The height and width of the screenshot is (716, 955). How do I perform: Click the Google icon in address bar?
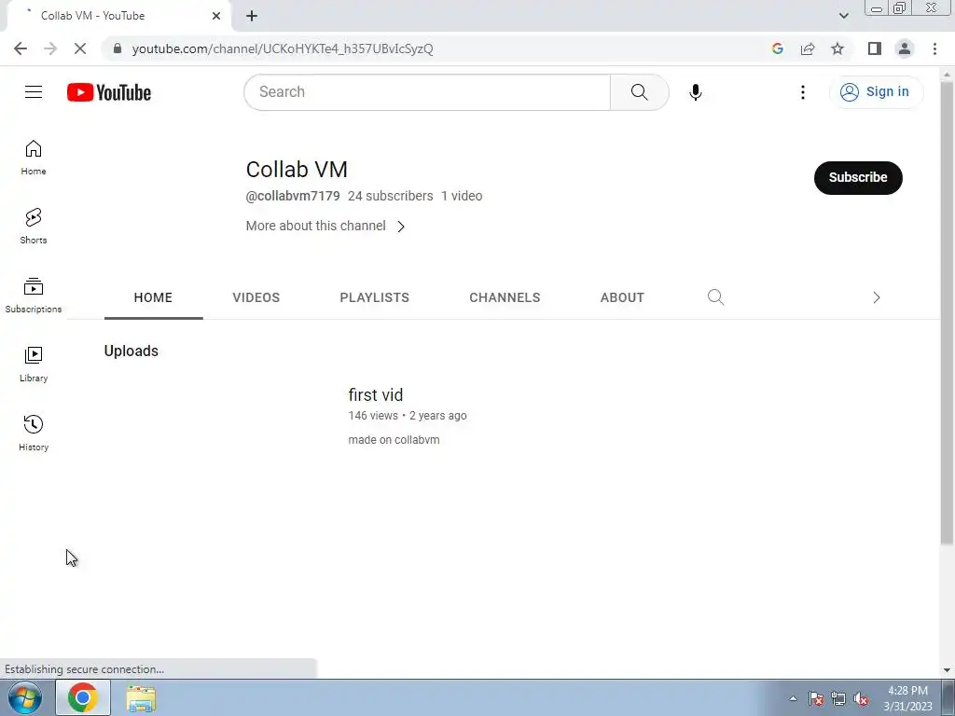pos(777,48)
